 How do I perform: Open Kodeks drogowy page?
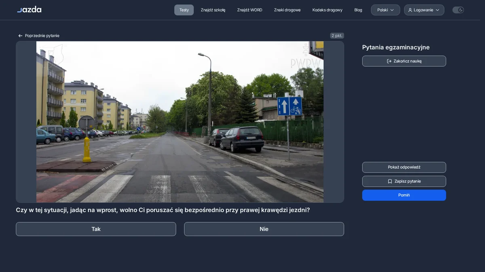(x=327, y=10)
